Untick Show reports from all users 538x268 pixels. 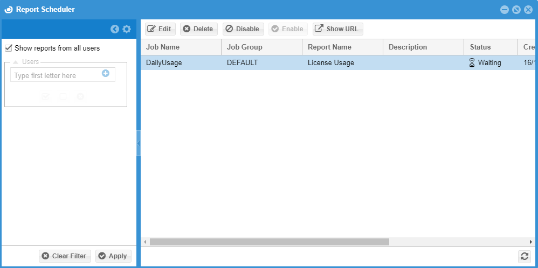click(x=8, y=48)
